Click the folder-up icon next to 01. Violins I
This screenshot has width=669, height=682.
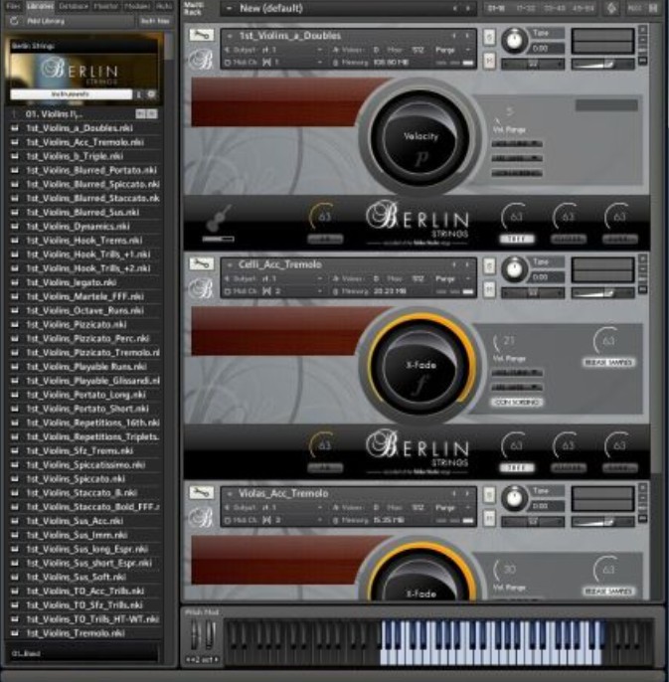(x=14, y=114)
